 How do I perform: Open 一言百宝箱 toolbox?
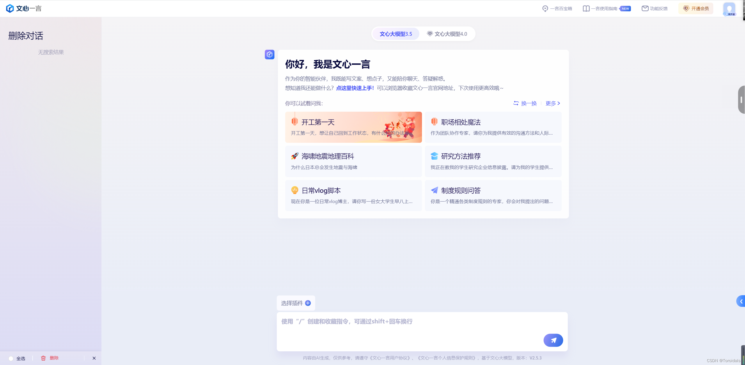tap(557, 8)
